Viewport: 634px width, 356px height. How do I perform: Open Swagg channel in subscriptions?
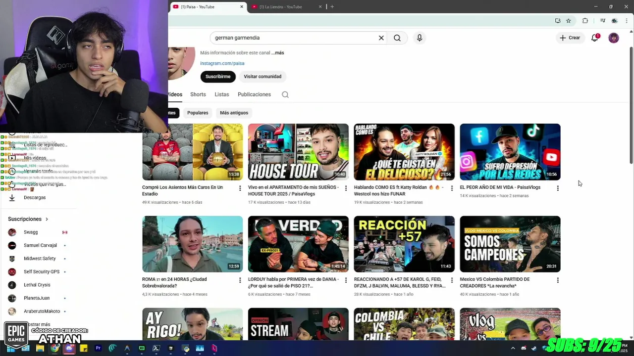coord(31,232)
